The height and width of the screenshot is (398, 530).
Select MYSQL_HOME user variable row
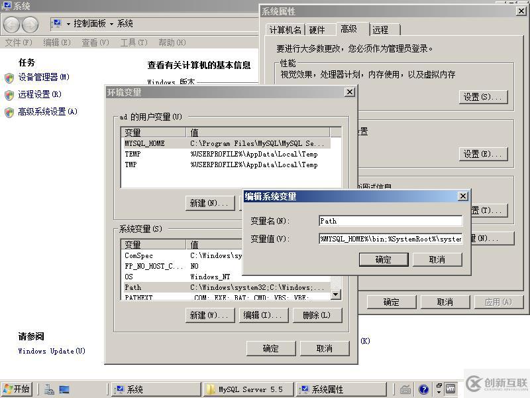point(226,143)
